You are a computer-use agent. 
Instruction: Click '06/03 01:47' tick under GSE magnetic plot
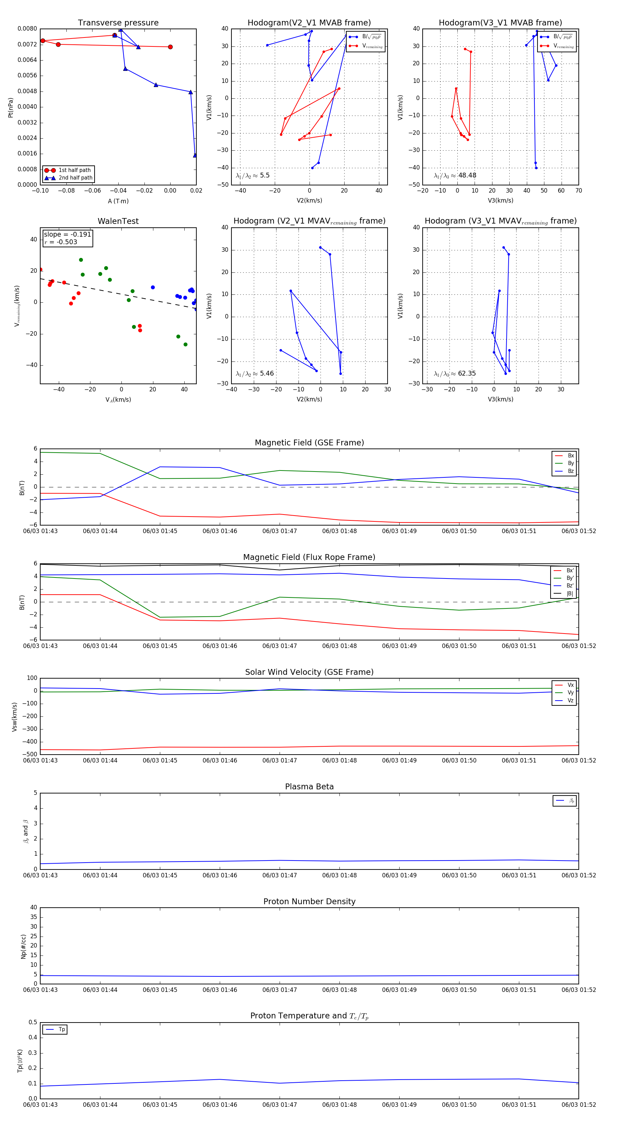coord(279,531)
